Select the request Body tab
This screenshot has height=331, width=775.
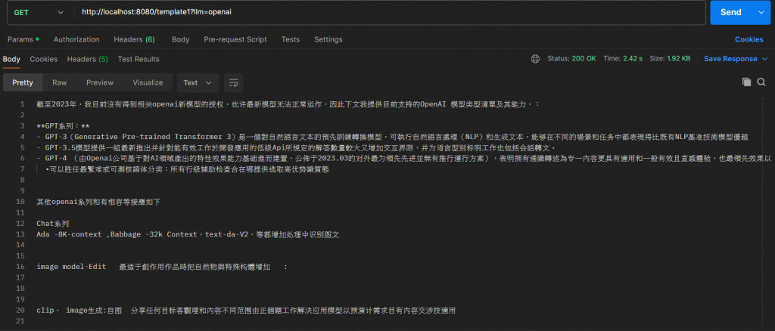tap(180, 39)
